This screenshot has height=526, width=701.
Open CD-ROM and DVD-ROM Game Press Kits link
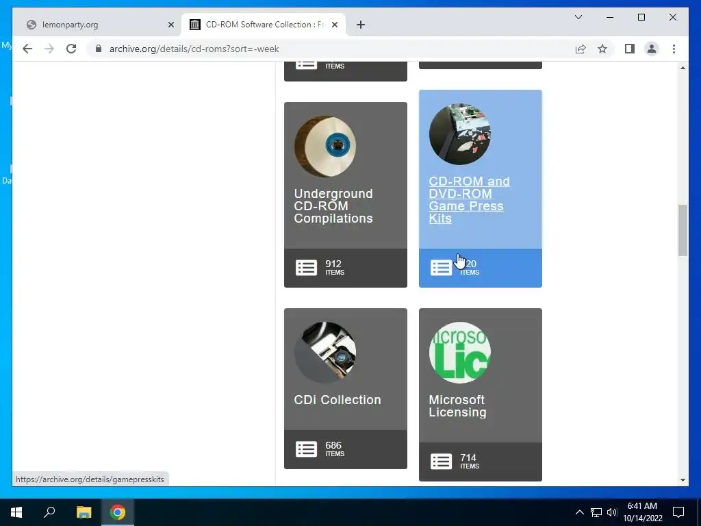pyautogui.click(x=469, y=200)
